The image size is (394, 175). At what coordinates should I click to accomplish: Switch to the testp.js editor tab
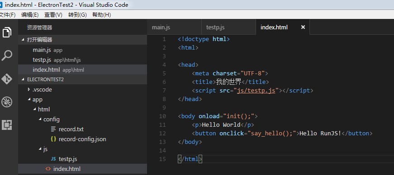coord(228,27)
